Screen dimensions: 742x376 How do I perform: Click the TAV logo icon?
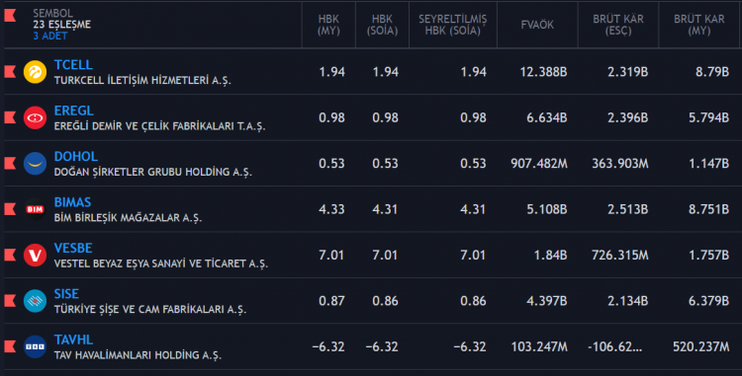35,346
